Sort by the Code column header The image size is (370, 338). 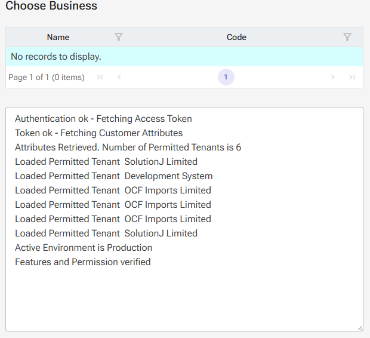click(236, 37)
